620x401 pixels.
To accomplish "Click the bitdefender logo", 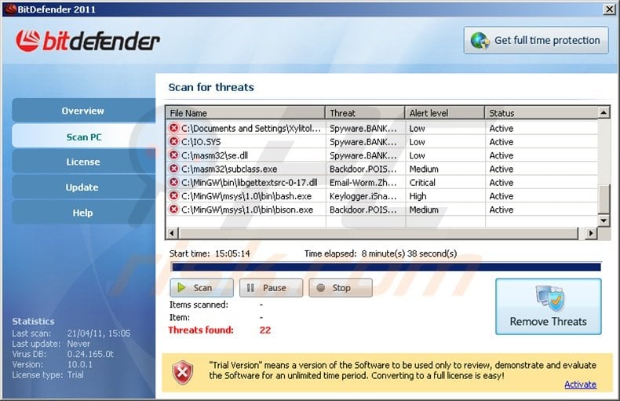I will click(x=88, y=41).
